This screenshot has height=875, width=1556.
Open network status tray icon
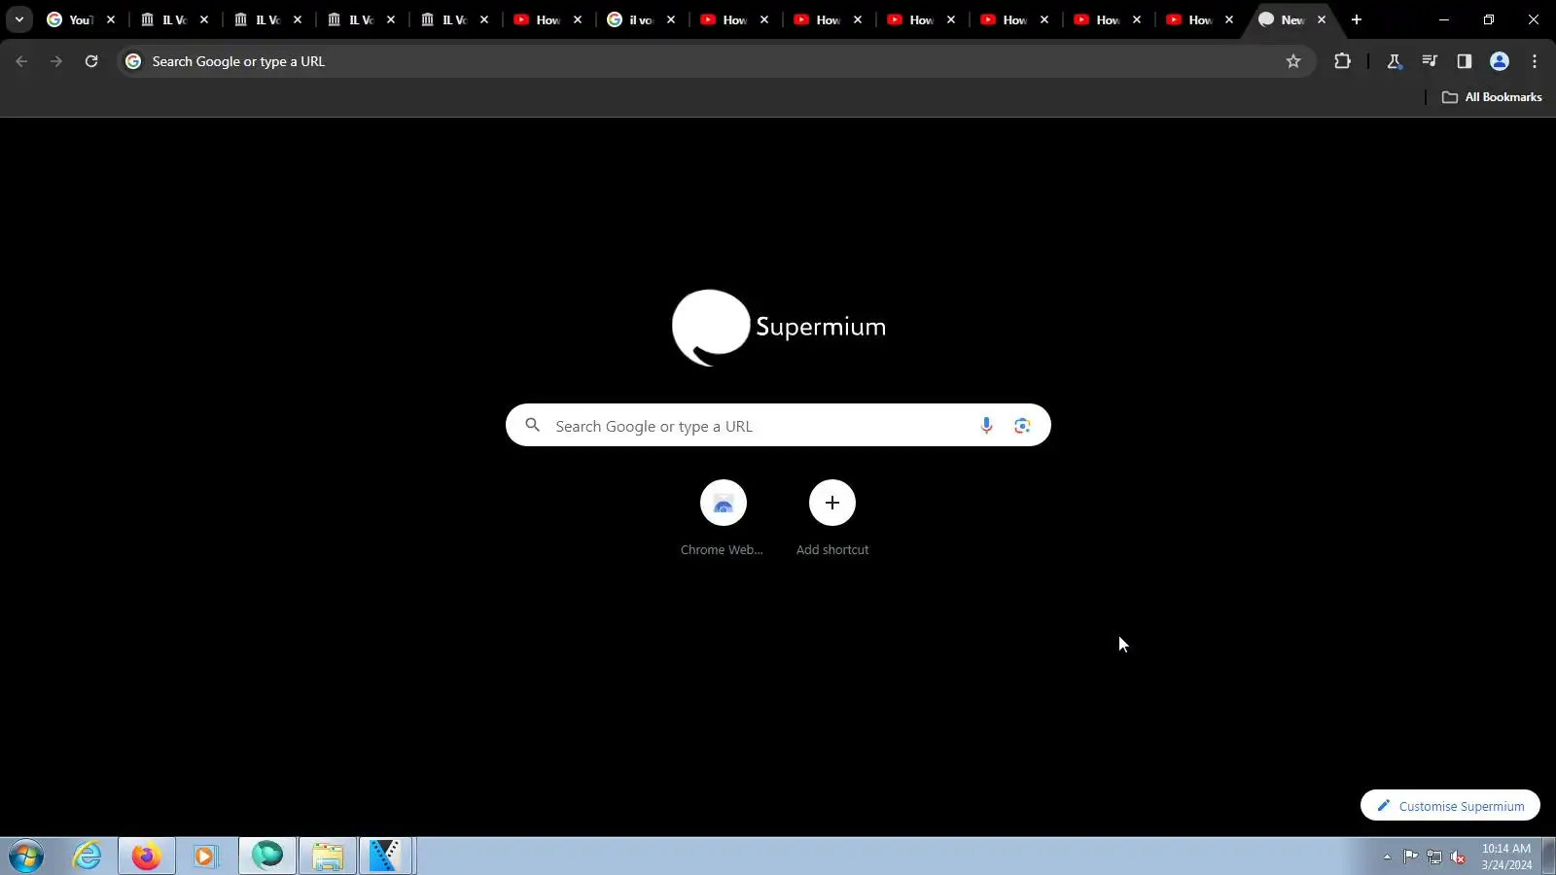[1434, 857]
